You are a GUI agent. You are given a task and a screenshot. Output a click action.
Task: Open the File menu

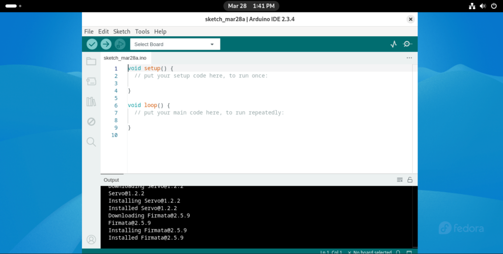tap(89, 31)
